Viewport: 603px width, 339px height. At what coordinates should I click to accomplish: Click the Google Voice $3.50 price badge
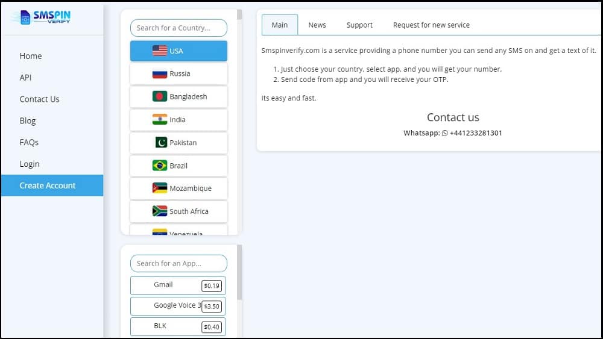coord(212,306)
